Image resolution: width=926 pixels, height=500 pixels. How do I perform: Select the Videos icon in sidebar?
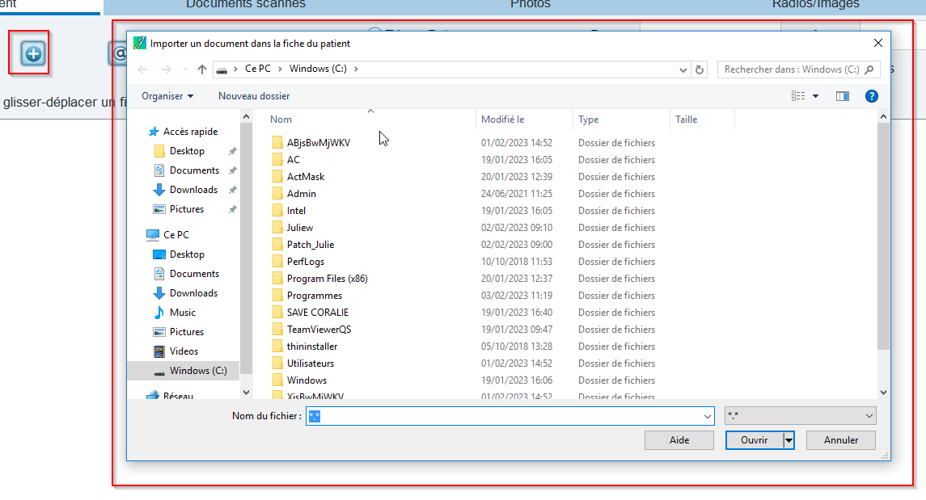[159, 351]
